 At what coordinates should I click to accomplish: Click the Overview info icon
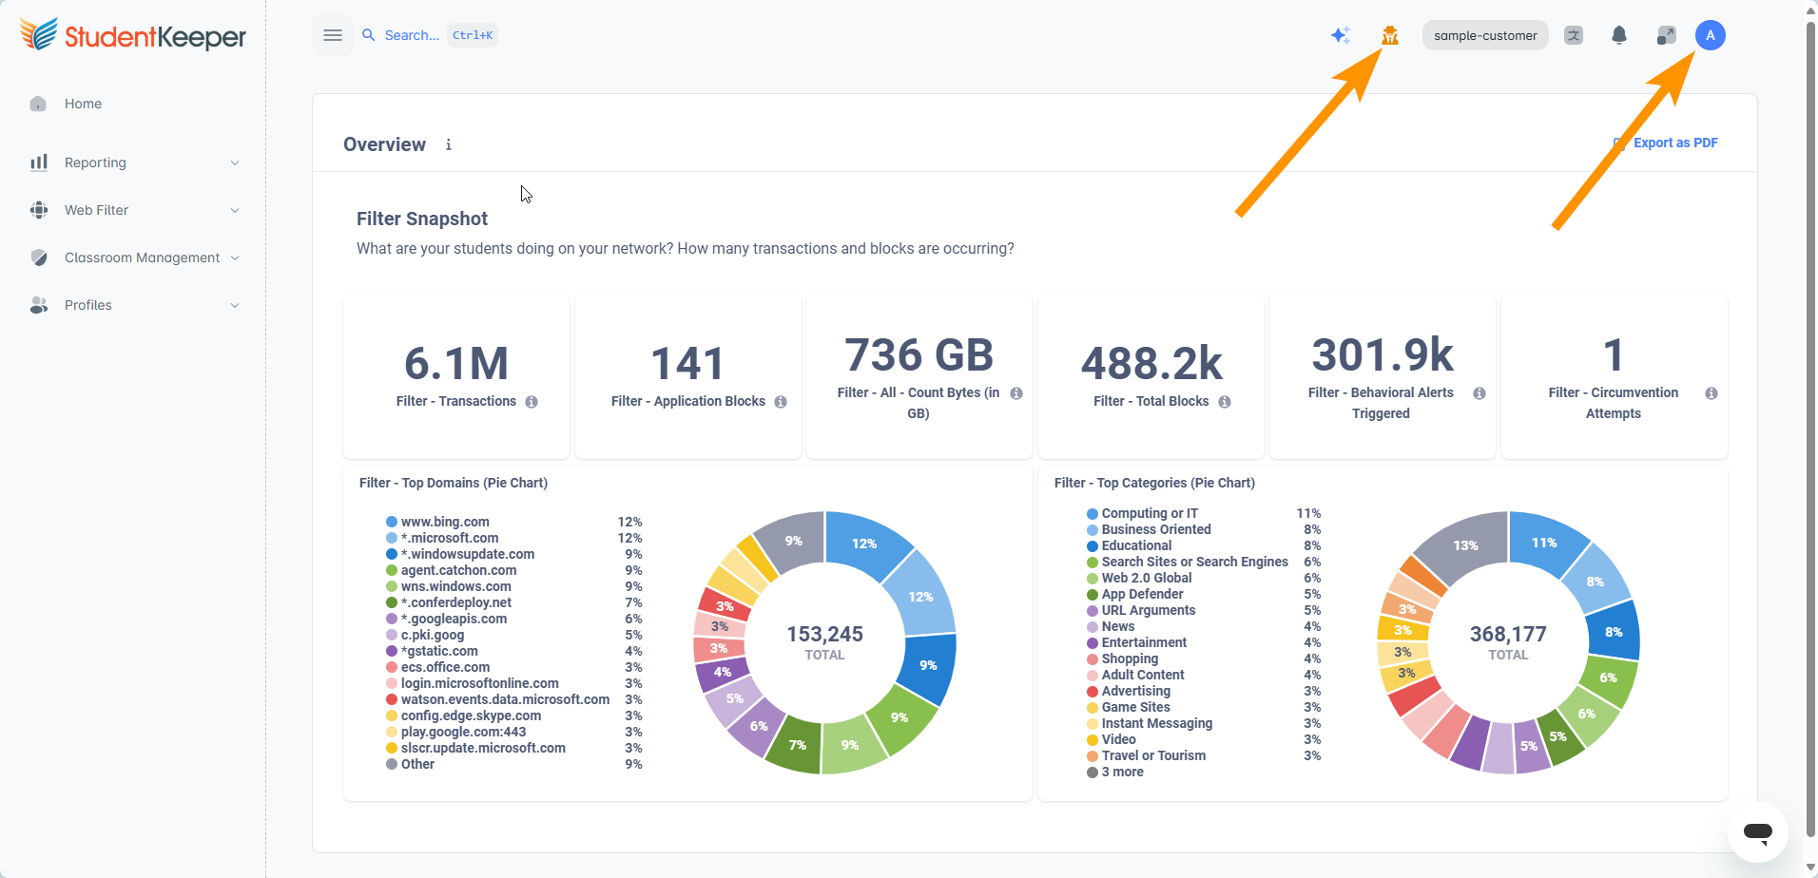click(x=449, y=144)
